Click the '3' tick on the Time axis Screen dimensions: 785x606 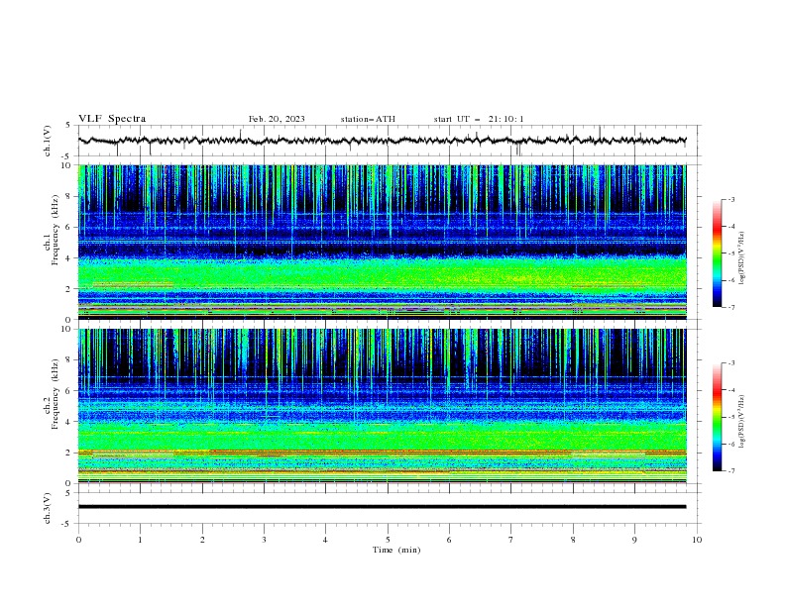pos(264,540)
